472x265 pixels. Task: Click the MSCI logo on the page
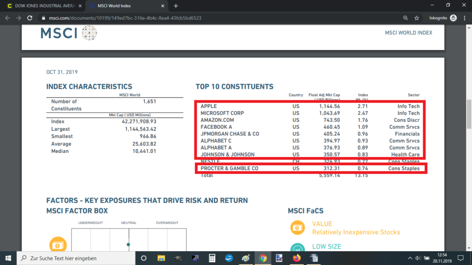(x=69, y=33)
